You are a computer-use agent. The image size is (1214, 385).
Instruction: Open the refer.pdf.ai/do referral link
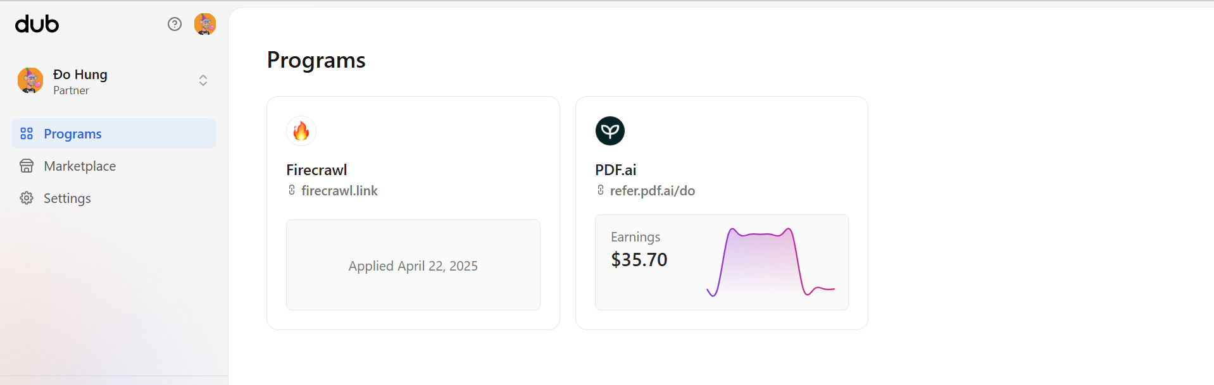[x=653, y=190]
